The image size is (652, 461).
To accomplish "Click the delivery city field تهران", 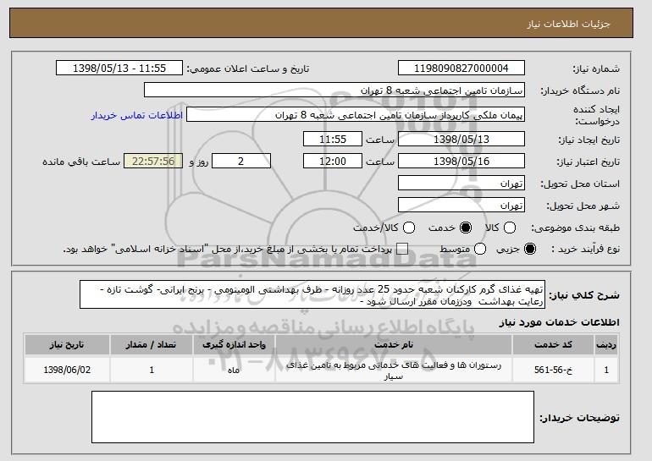I will point(461,206).
